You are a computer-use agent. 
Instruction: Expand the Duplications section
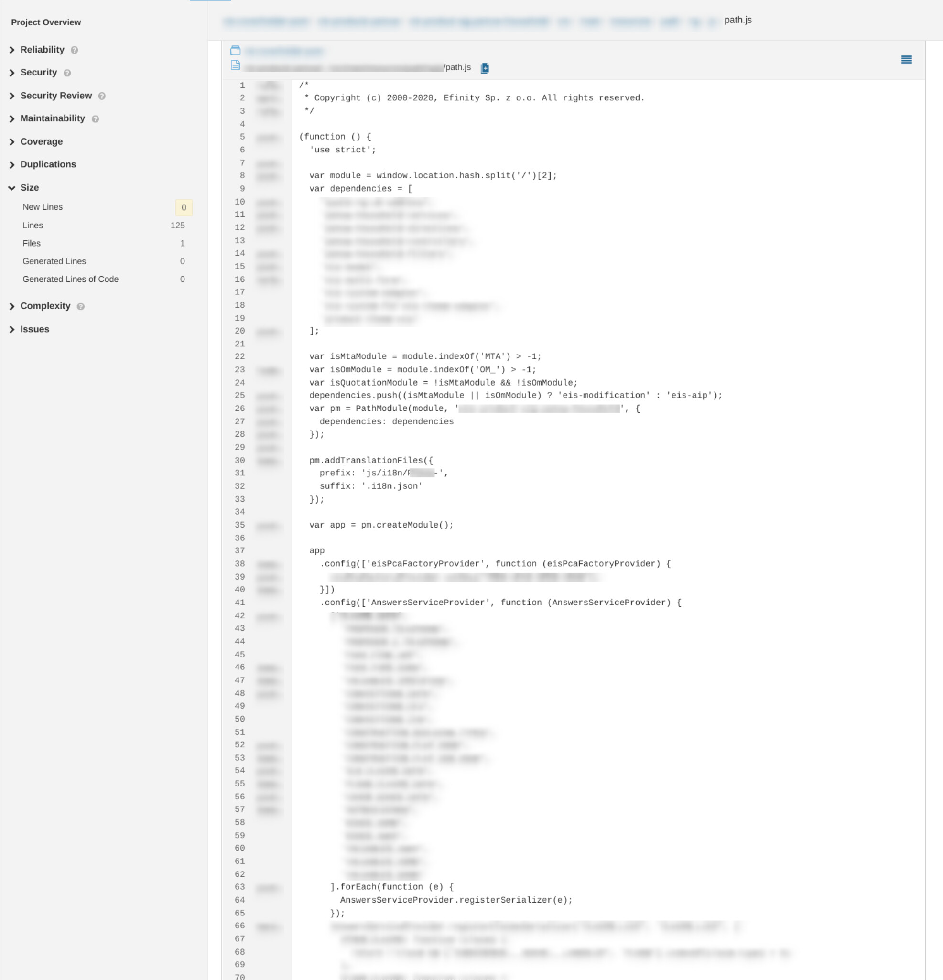click(x=48, y=164)
